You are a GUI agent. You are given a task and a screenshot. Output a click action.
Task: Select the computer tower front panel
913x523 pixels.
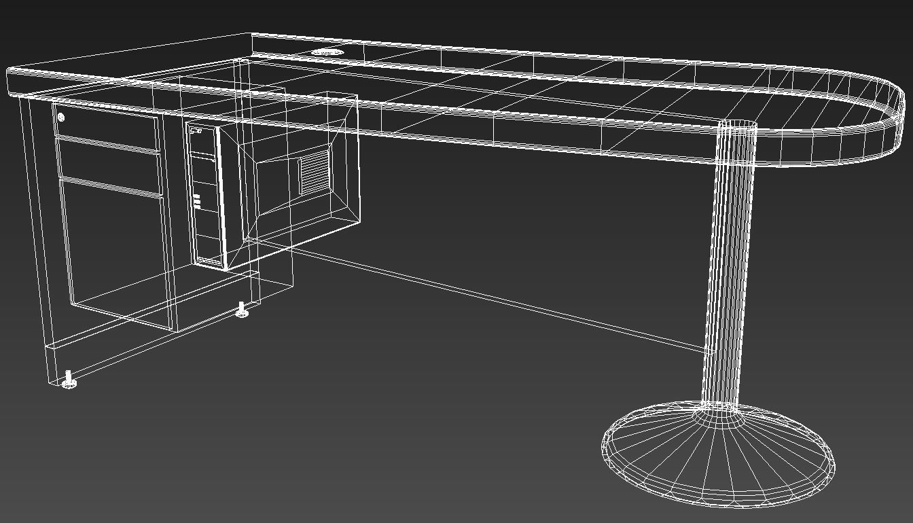point(206,195)
